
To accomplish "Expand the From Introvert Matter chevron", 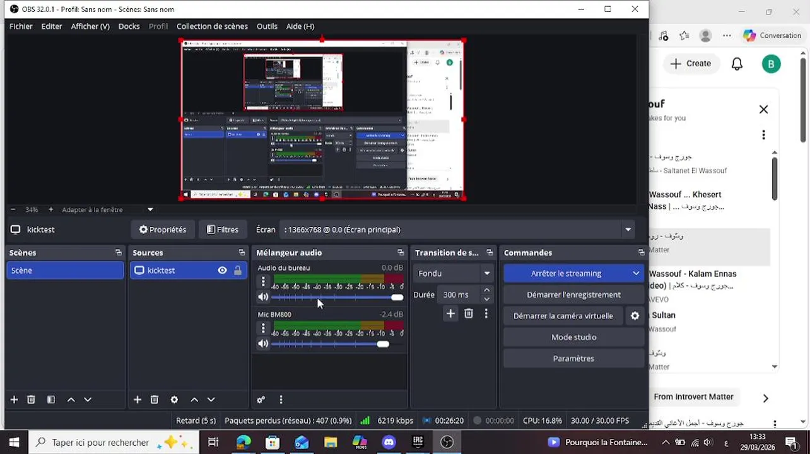I will tap(765, 398).
